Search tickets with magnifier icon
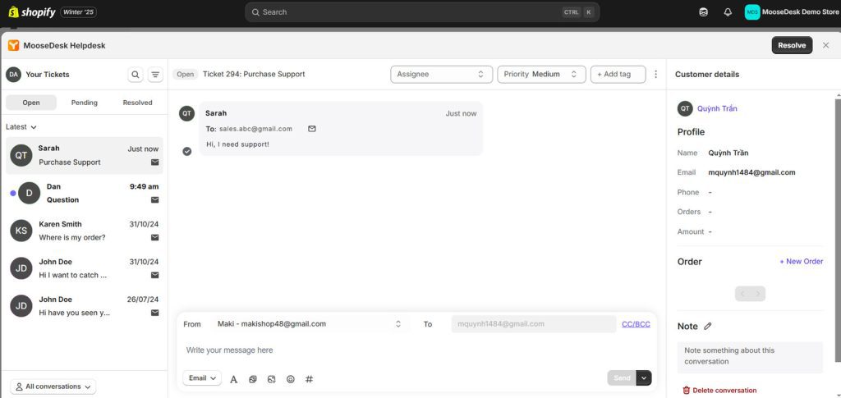 click(x=136, y=75)
